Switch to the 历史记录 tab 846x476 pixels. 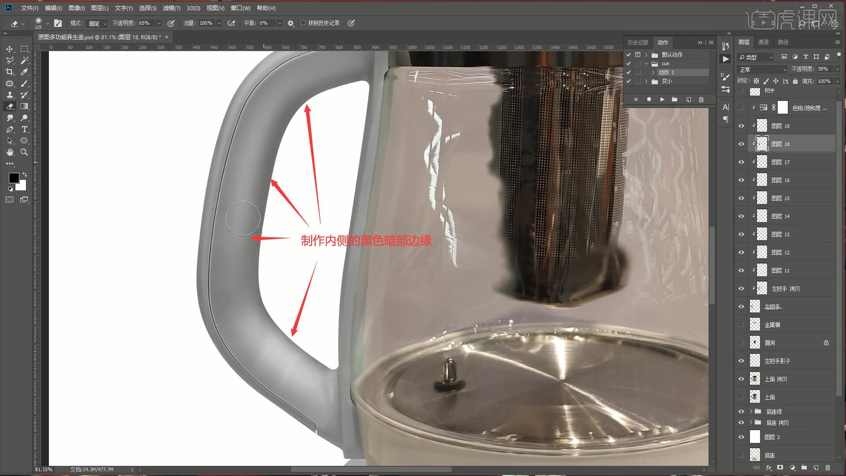click(638, 42)
